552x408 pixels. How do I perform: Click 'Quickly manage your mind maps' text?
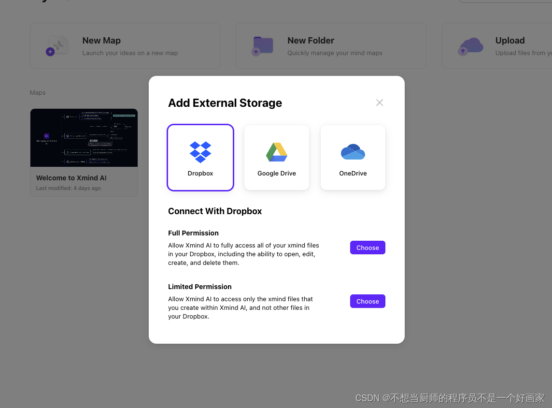point(335,53)
